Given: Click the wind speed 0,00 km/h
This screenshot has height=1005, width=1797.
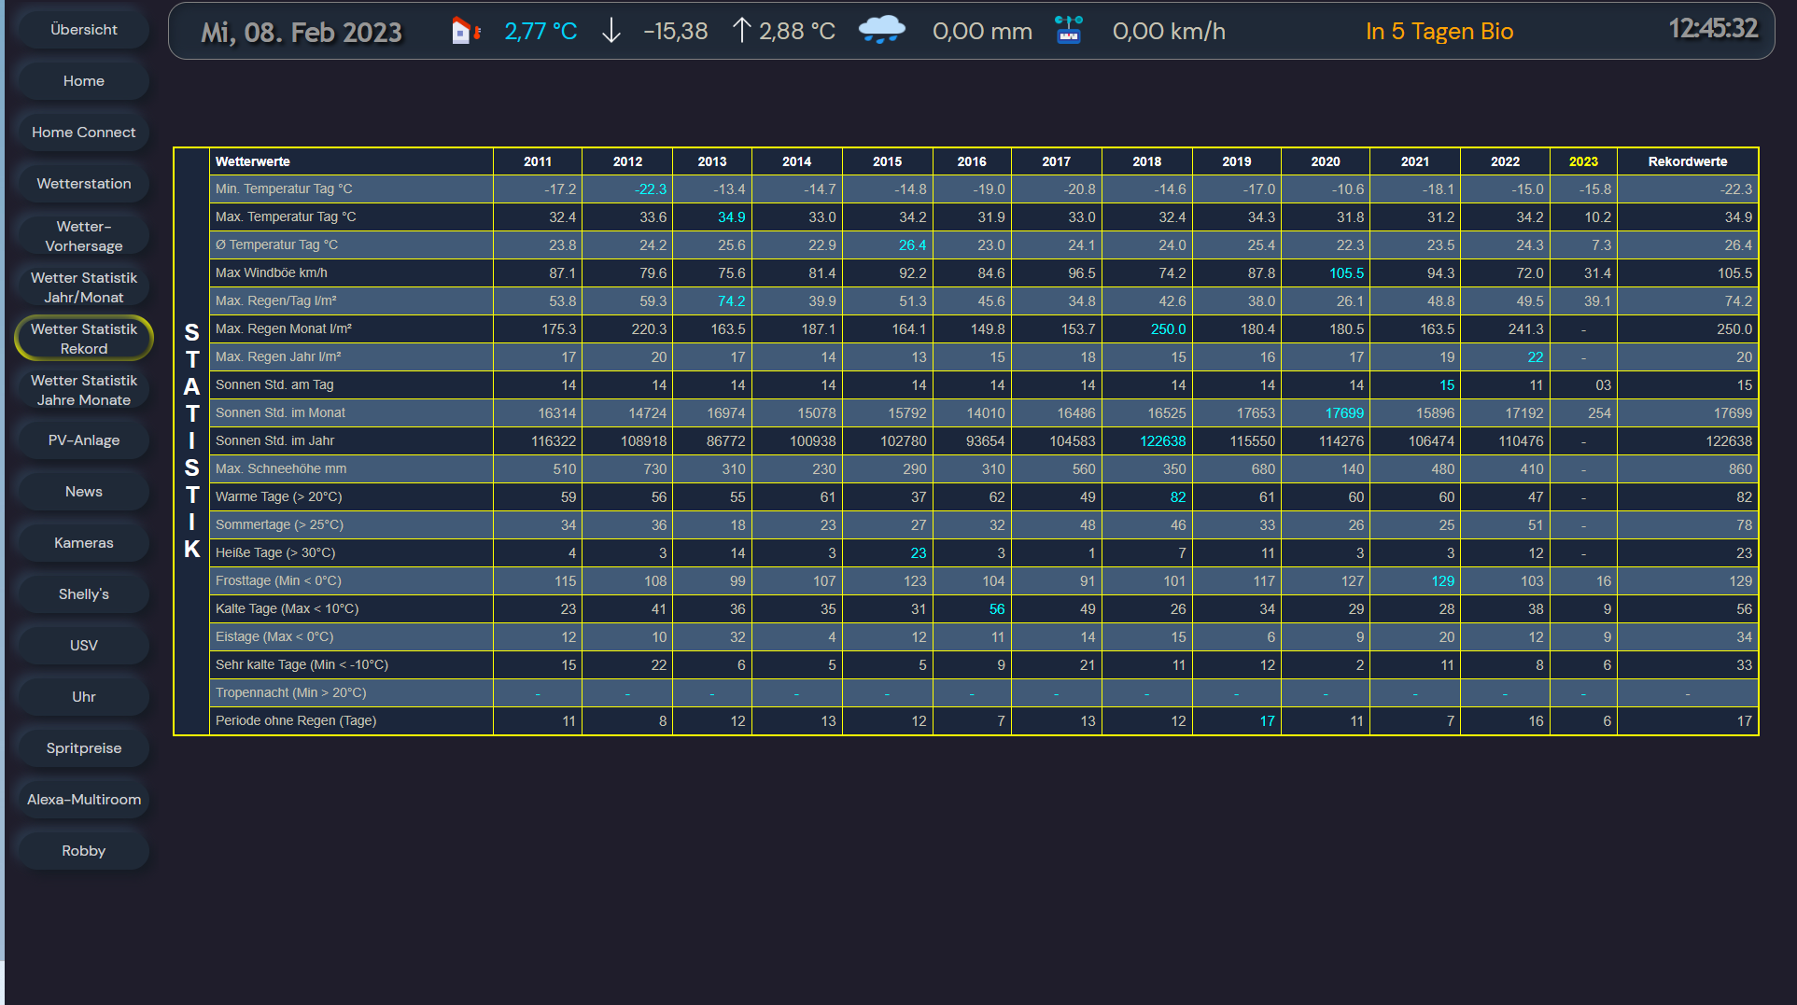Looking at the screenshot, I should (1169, 31).
